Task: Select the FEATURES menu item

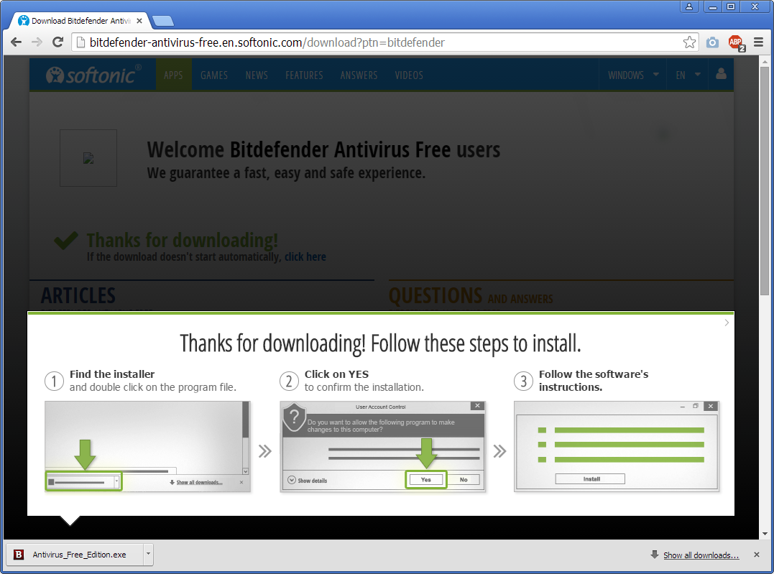Action: pos(304,75)
